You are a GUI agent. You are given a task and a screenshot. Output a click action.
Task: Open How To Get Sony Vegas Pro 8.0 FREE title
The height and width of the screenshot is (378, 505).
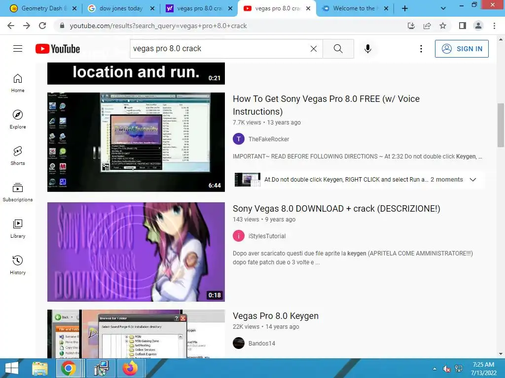326,105
